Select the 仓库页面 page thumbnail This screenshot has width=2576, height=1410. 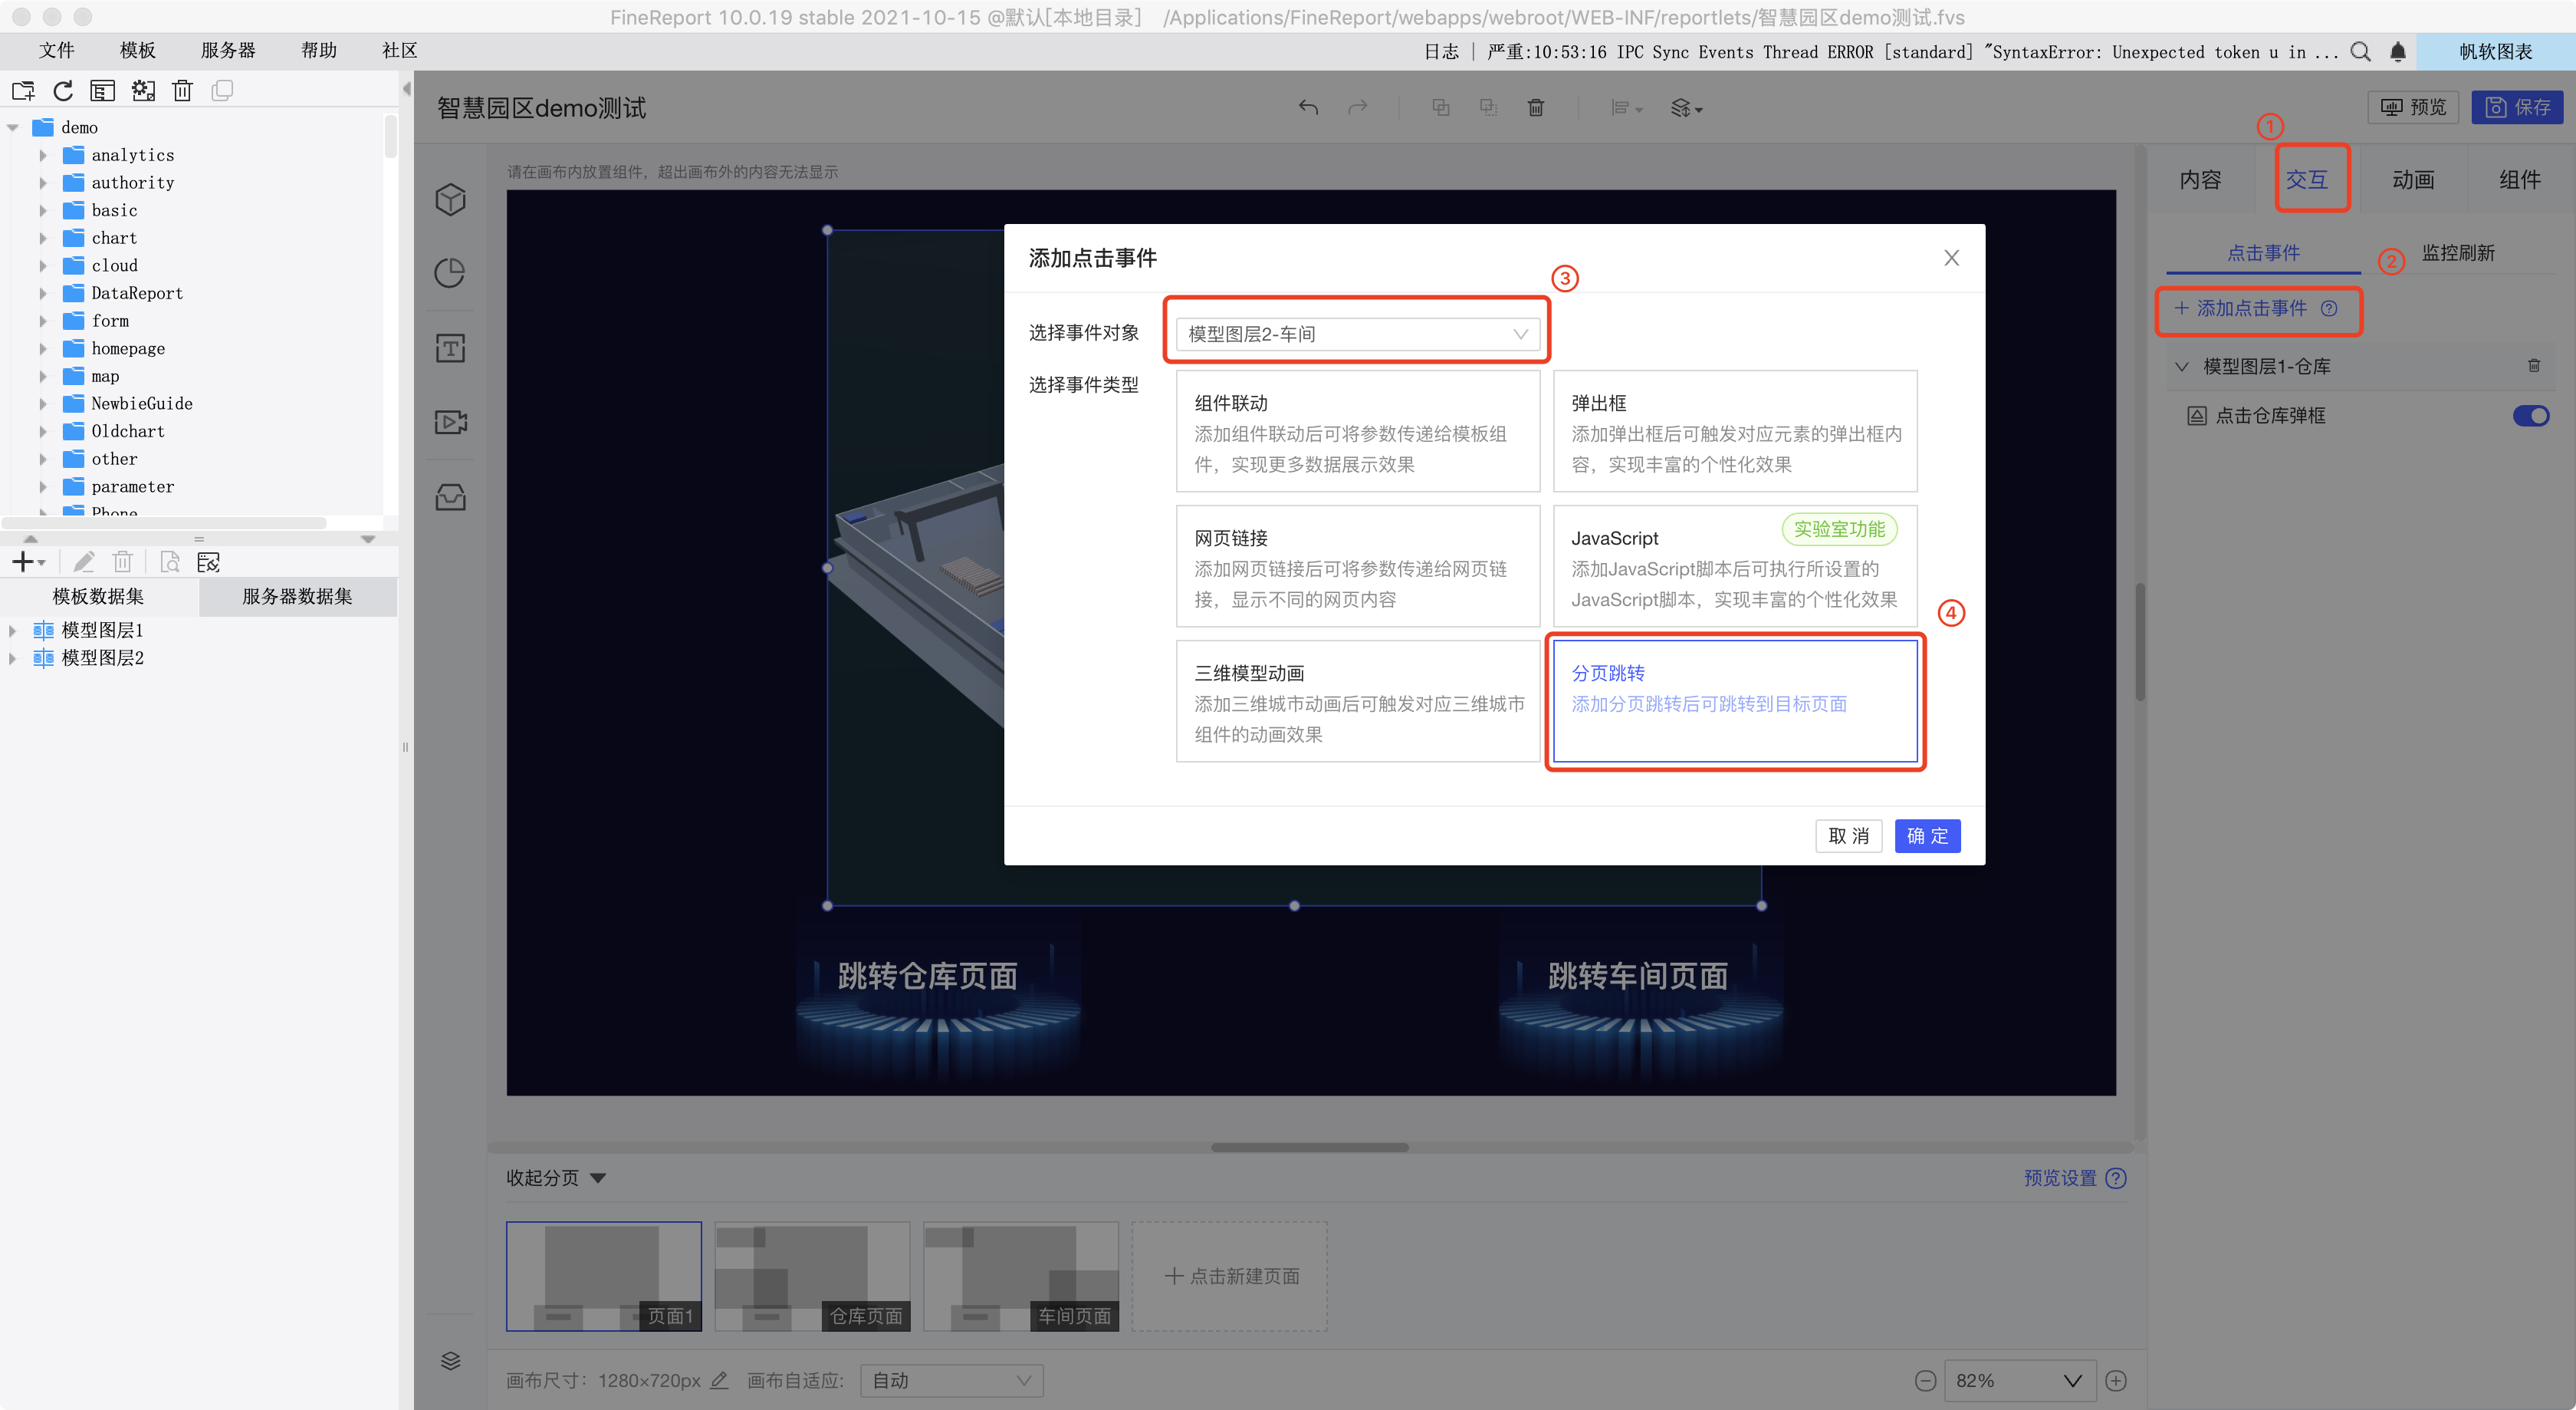(812, 1276)
